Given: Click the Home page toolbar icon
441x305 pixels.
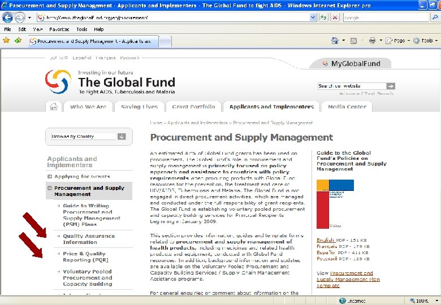Looking at the screenshot, I should pyautogui.click(x=335, y=41).
